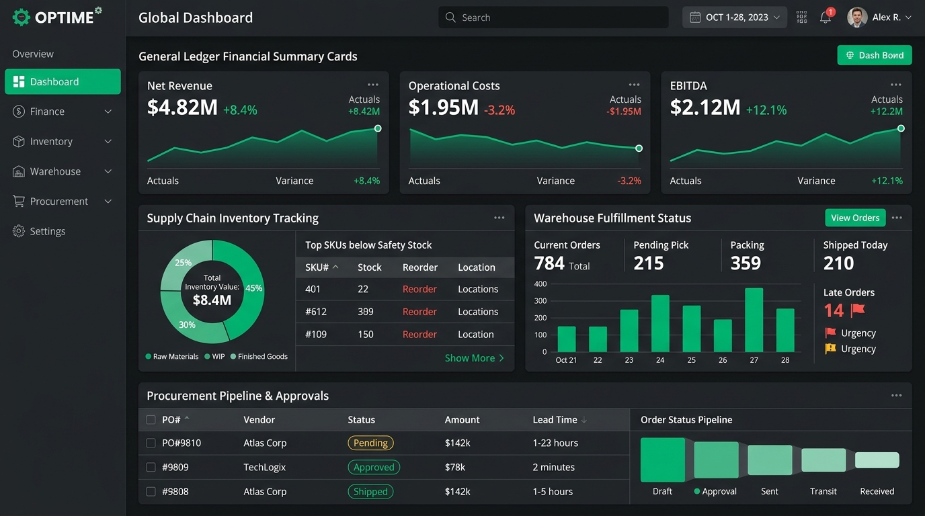The width and height of the screenshot is (925, 516).
Task: Click the red Late Orders flag icon
Action: coord(858,310)
